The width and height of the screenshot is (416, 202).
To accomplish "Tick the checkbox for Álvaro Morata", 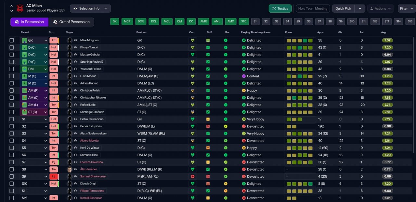I will click(x=12, y=141).
